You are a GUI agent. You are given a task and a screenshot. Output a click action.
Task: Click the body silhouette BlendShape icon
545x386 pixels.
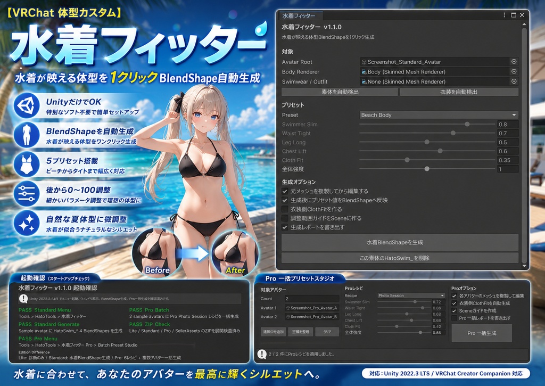[27, 135]
